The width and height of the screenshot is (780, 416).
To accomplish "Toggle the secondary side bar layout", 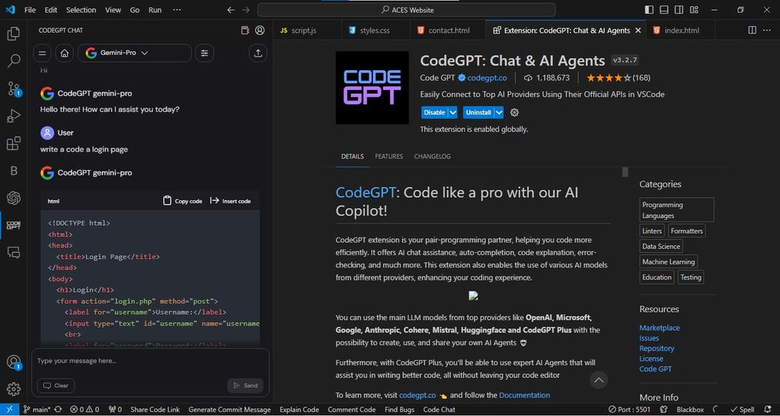I will 679,10.
